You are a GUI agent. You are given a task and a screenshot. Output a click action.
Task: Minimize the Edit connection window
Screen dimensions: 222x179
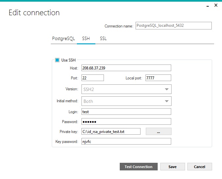[x=208, y=6]
